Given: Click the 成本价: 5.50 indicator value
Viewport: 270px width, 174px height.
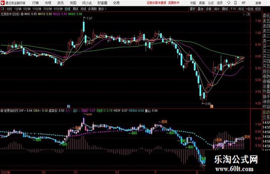Looking at the screenshot, I should coord(57,111).
